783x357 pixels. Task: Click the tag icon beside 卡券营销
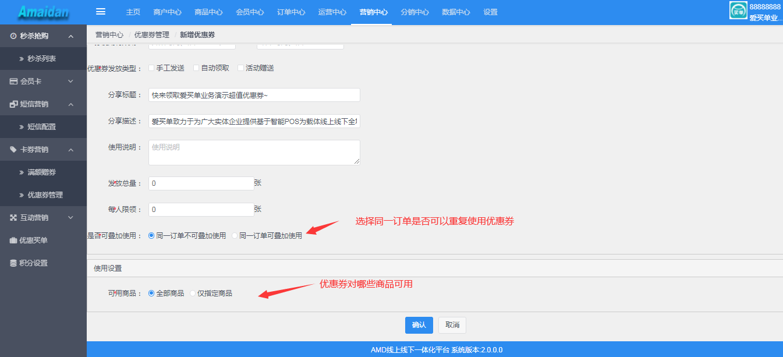tap(13, 150)
